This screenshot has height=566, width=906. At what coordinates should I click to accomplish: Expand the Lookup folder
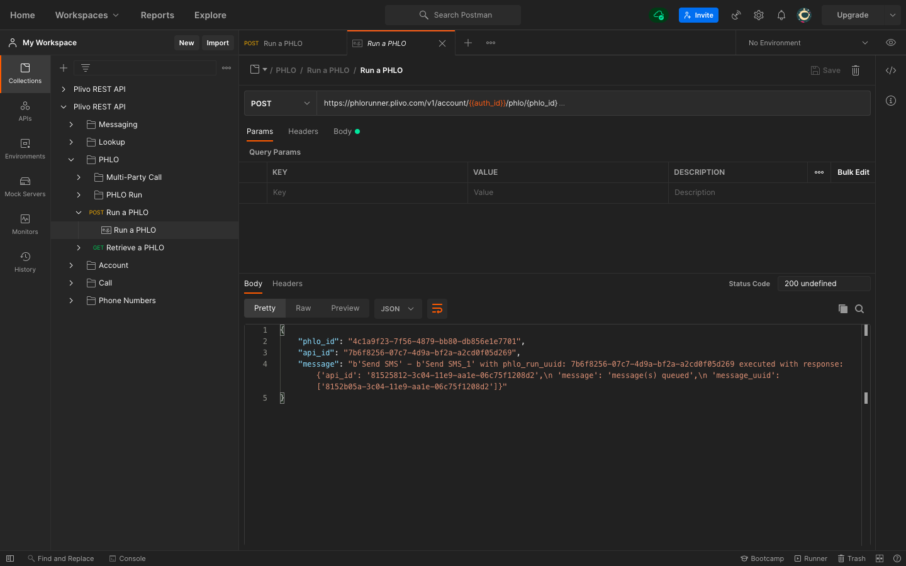[71, 142]
